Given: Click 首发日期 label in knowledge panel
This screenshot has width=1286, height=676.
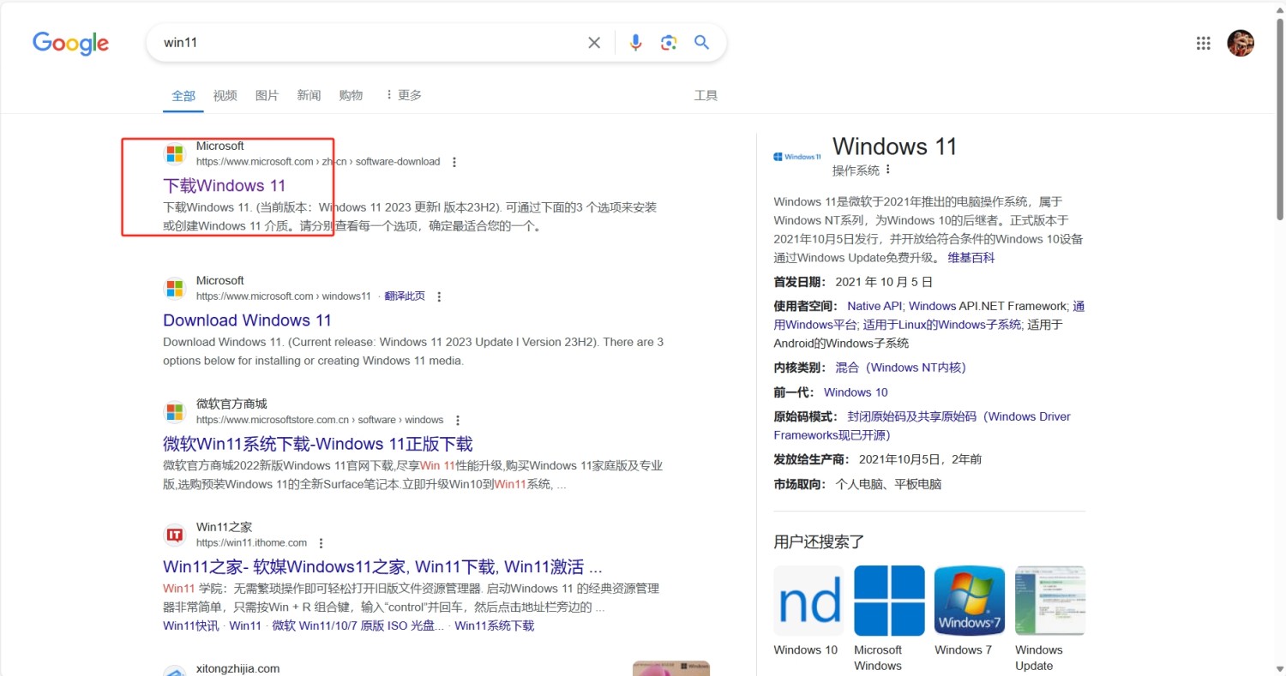Looking at the screenshot, I should 800,282.
